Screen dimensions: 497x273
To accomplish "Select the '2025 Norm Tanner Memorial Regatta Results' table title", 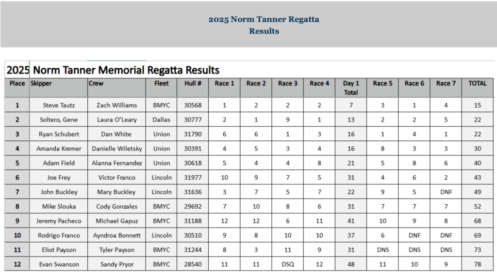I will click(x=113, y=70).
